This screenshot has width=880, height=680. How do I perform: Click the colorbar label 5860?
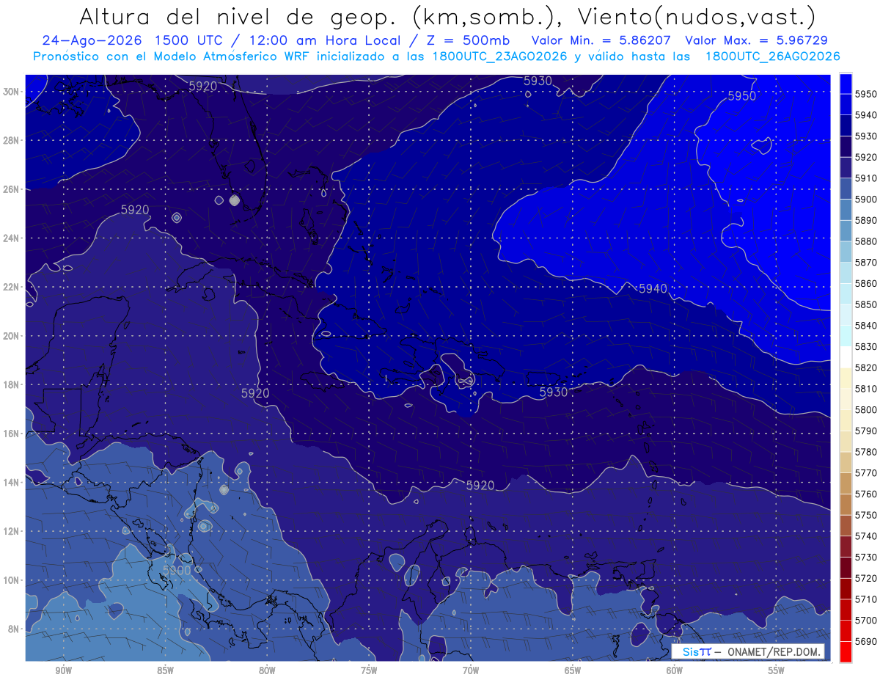[865, 283]
